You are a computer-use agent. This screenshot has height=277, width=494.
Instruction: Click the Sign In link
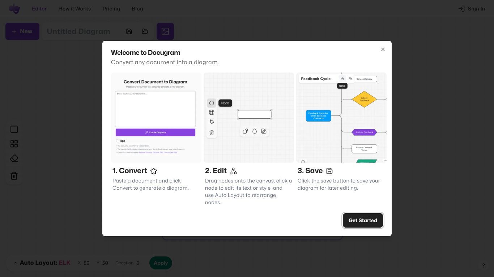[472, 9]
